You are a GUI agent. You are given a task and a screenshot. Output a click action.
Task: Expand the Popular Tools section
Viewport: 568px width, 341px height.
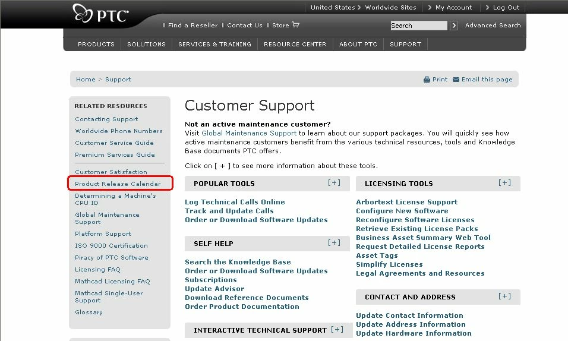click(x=334, y=182)
